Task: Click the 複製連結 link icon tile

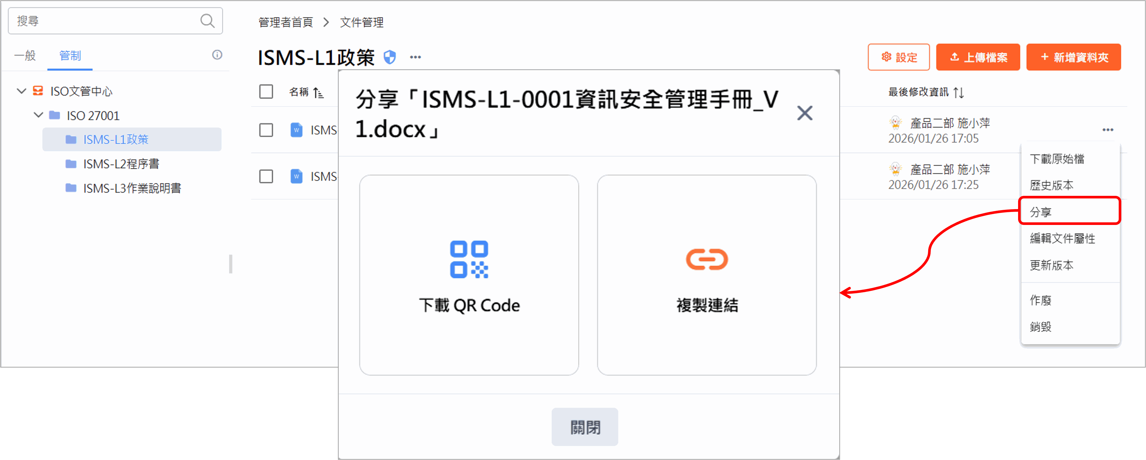Action: pos(706,275)
